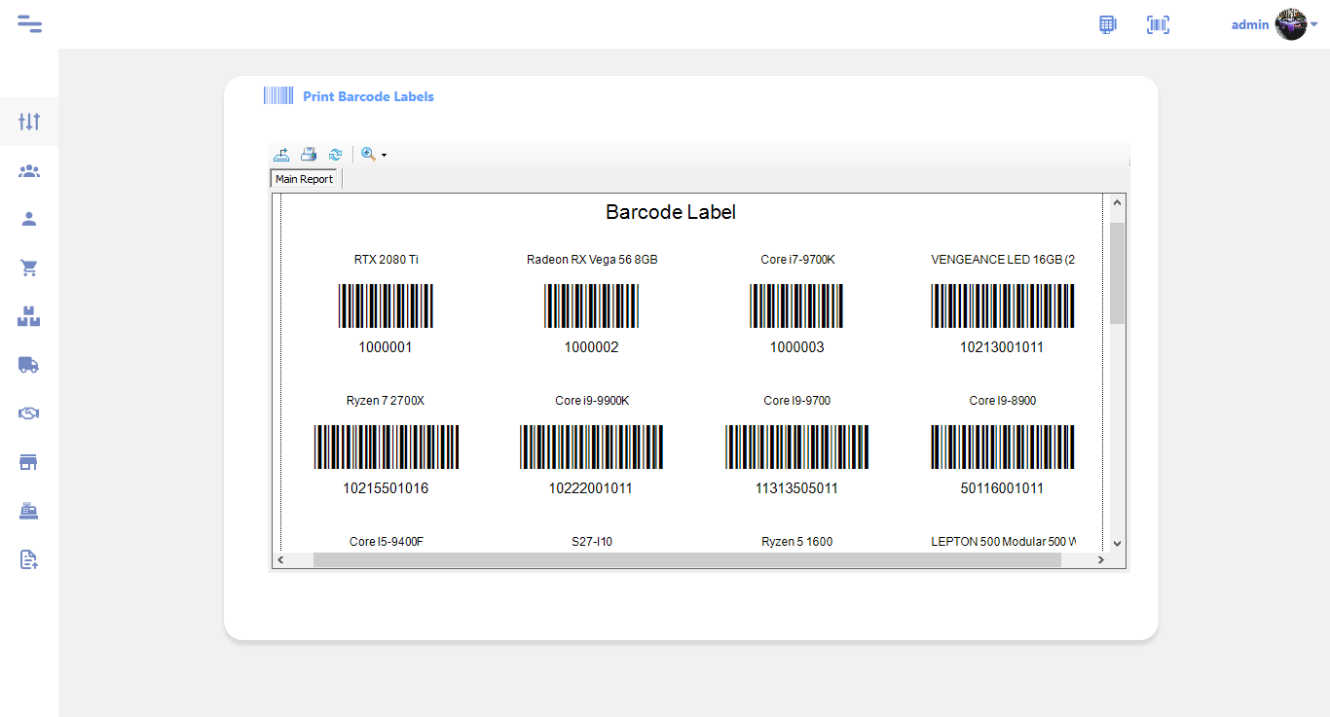Screen dimensions: 1330x717
Task: Click the barcode number 10213001011
Action: [1002, 347]
